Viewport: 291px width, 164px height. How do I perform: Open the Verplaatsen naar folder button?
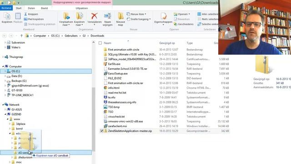(66, 19)
